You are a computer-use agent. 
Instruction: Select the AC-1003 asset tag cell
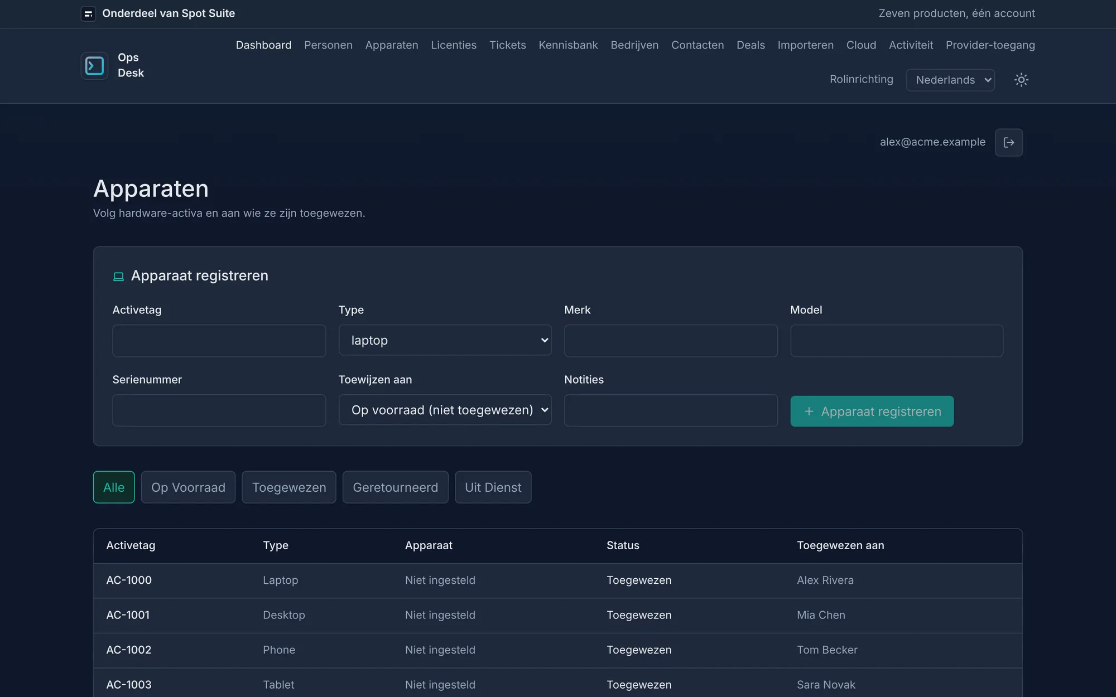(129, 685)
